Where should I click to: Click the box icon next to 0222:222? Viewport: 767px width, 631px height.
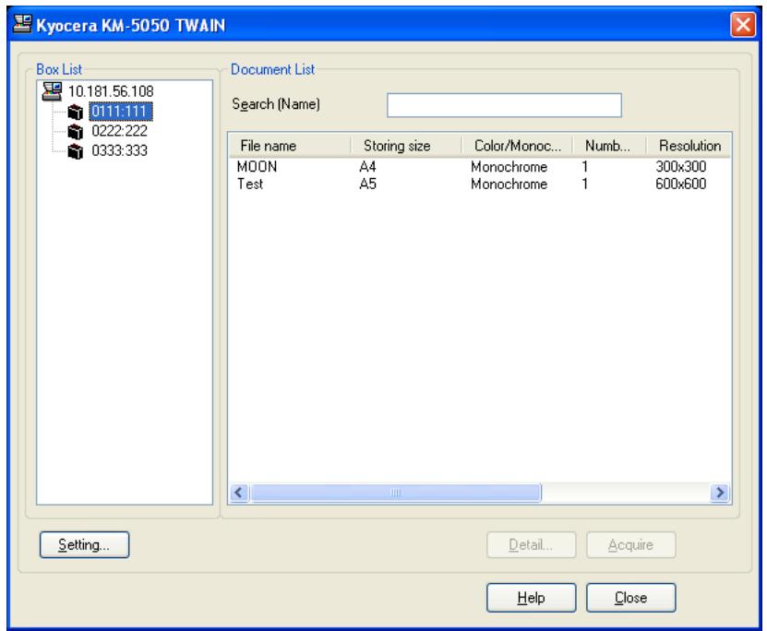point(76,132)
